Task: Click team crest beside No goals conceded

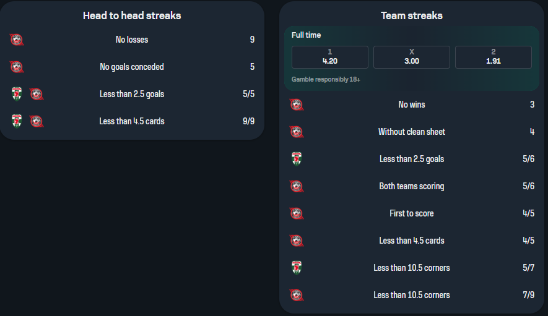Action: pyautogui.click(x=17, y=67)
